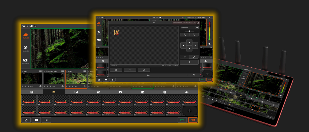Viewport: 309px width, 132px height.
Task: Mute audio with the speaker icon
Action: pos(210,44)
